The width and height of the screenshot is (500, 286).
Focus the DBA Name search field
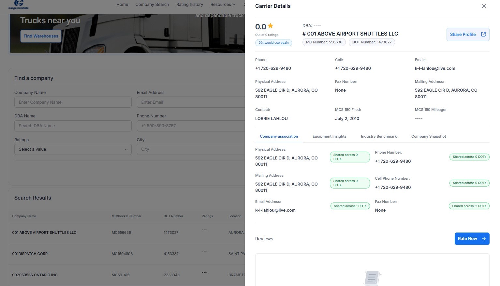(x=73, y=126)
